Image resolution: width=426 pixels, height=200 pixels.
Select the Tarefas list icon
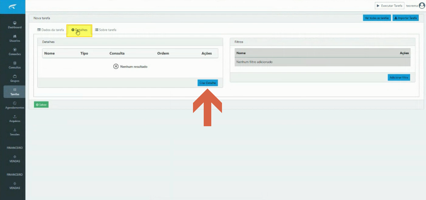pos(15,90)
